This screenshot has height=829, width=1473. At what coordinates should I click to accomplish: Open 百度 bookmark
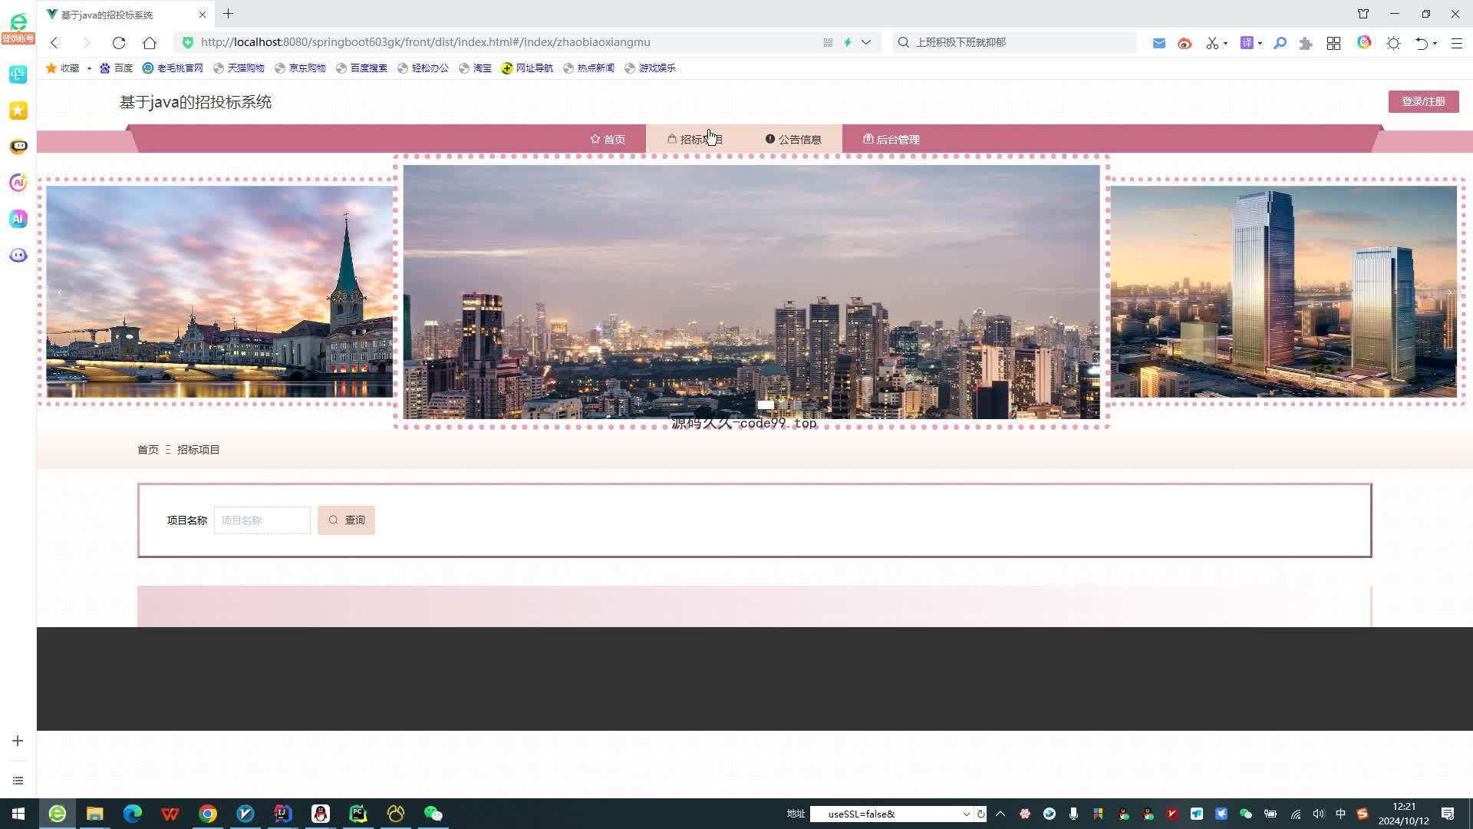[x=117, y=68]
